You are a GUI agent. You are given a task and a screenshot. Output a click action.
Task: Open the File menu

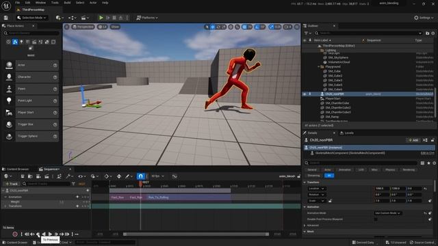pyautogui.click(x=17, y=3)
